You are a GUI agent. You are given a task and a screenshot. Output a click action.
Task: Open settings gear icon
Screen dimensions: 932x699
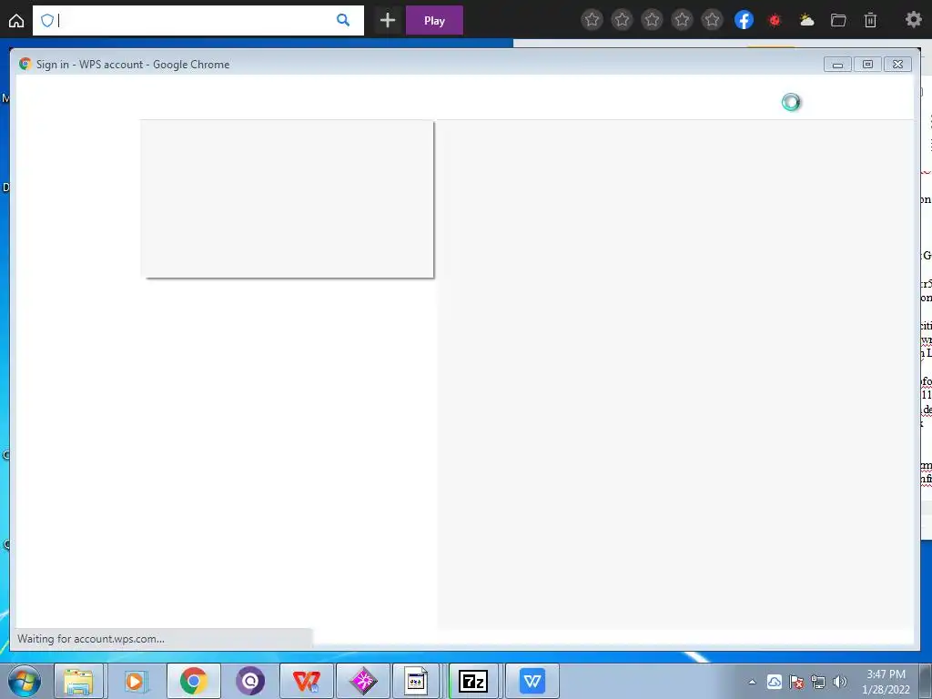(913, 20)
